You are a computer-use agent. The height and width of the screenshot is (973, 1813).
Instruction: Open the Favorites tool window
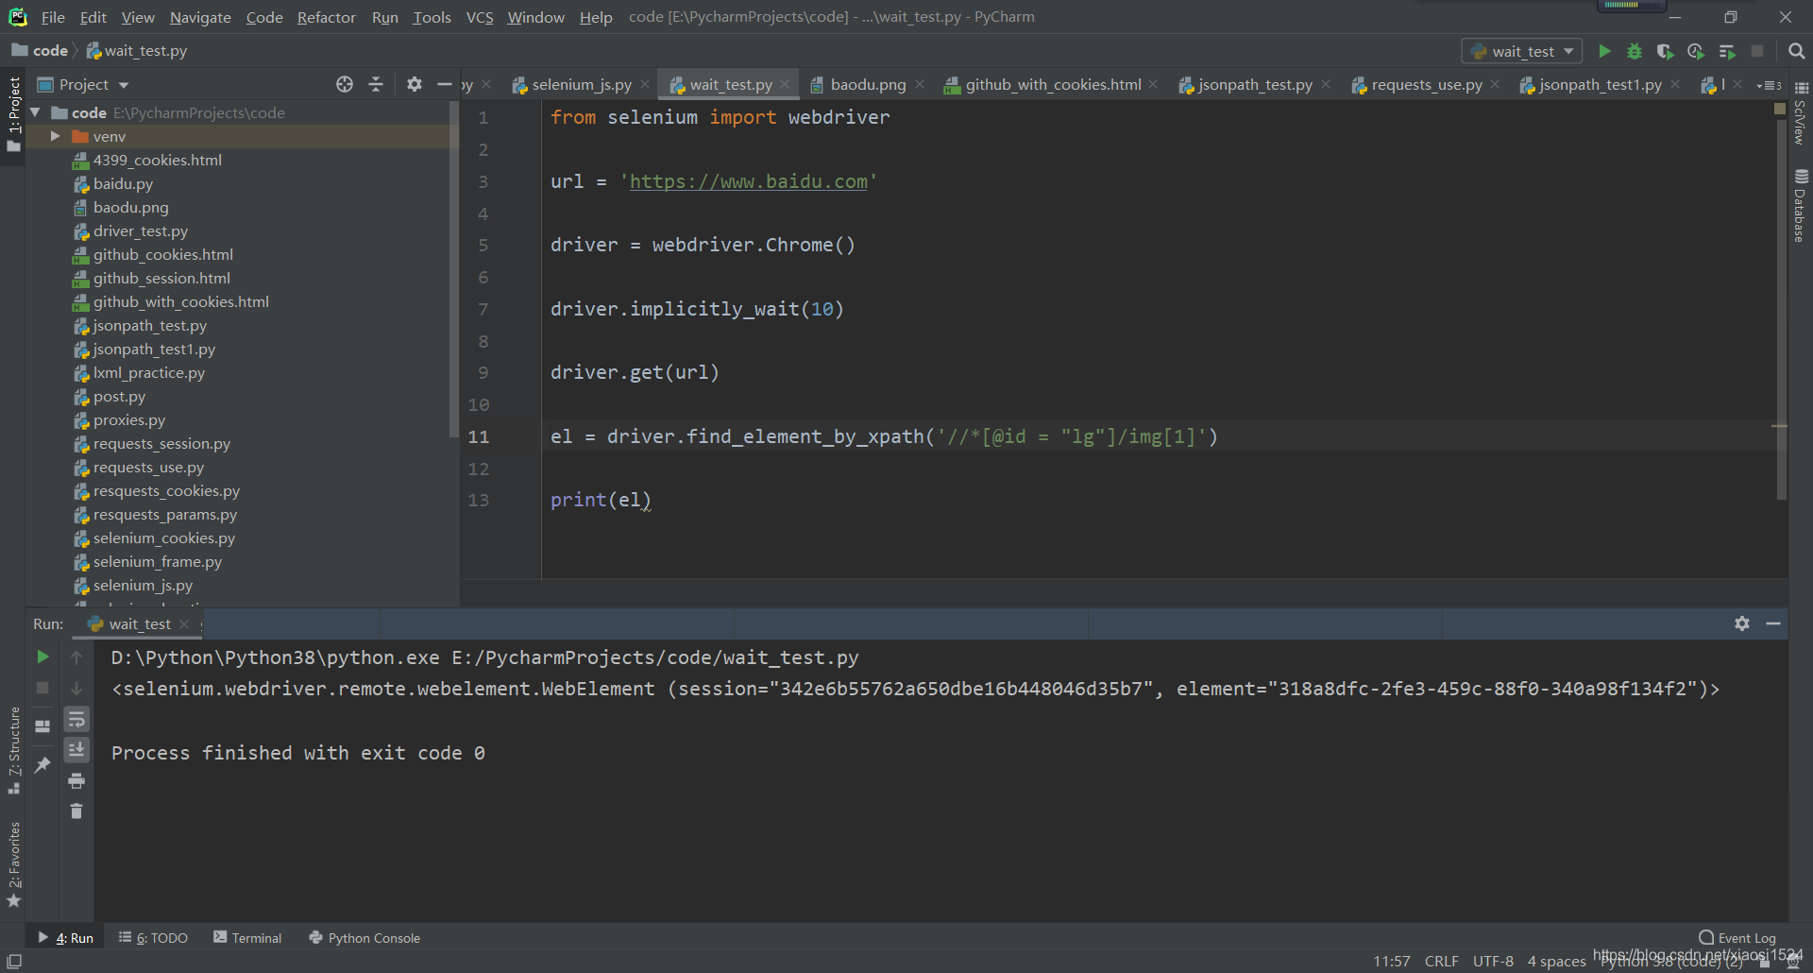tap(13, 863)
